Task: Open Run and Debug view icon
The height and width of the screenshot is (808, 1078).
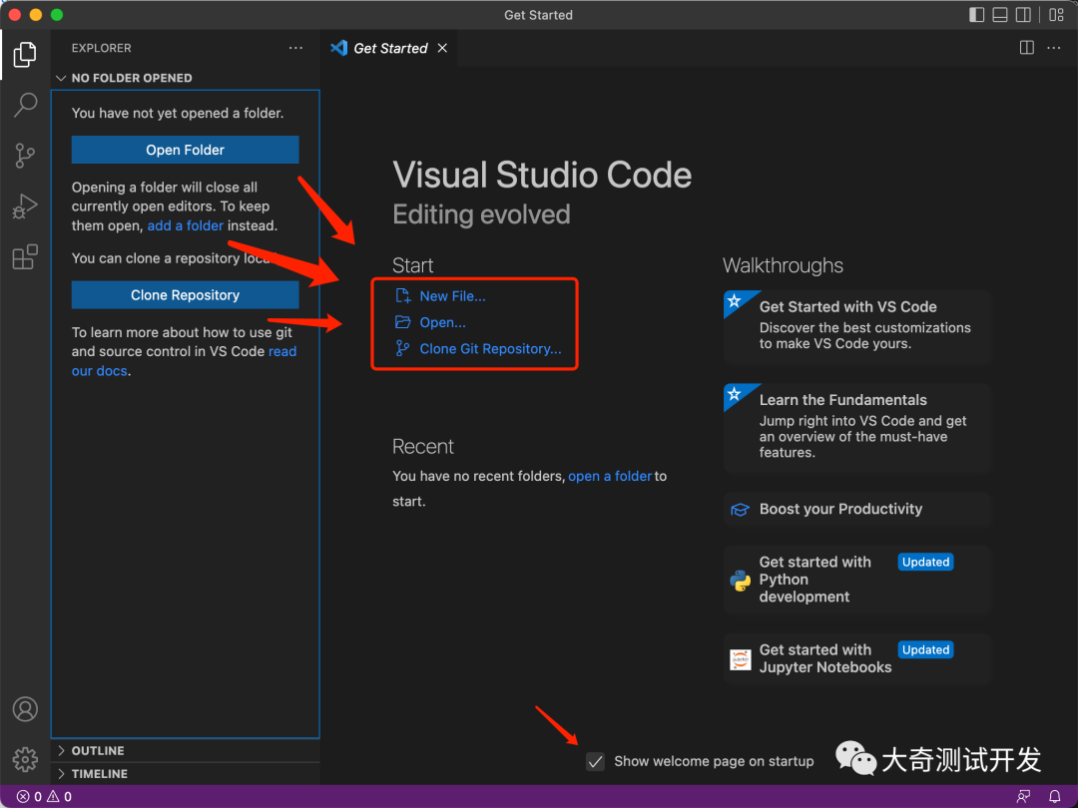Action: 25,206
